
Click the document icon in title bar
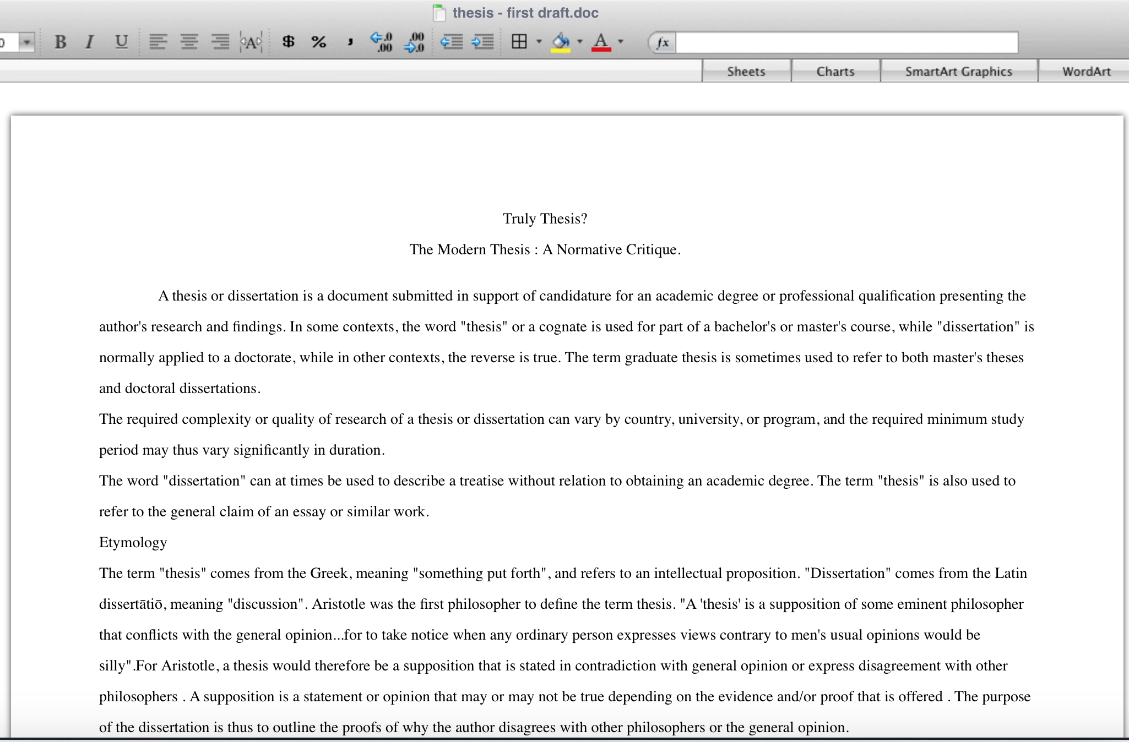439,13
